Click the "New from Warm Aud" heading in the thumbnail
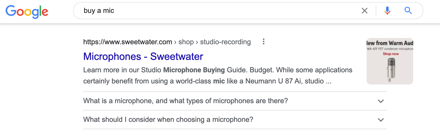440x134 pixels. coord(390,43)
